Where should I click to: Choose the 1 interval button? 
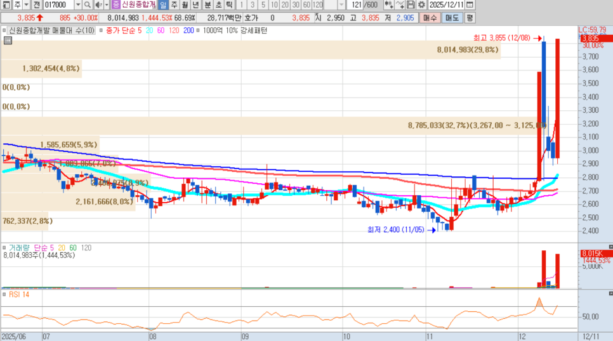pos(242,4)
